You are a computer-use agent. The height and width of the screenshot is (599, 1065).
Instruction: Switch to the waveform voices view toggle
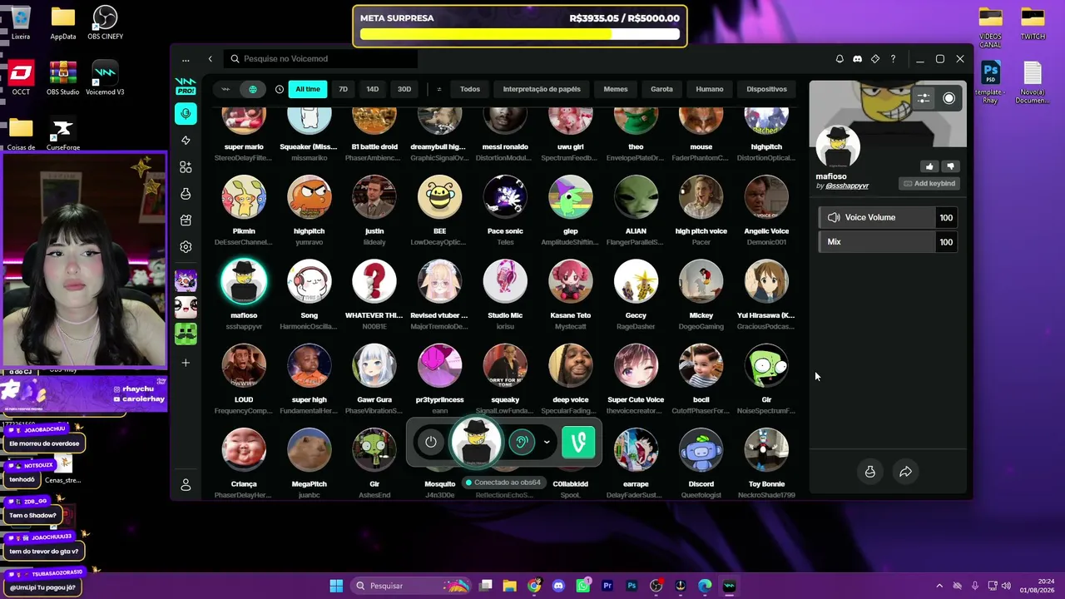(x=225, y=89)
